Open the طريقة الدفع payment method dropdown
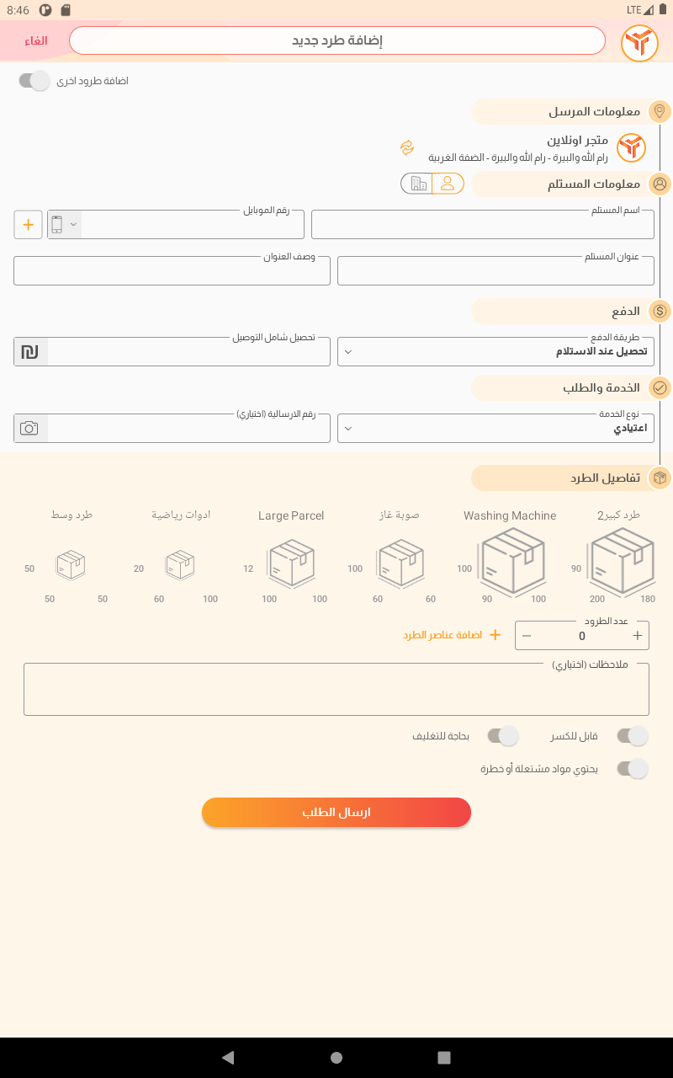 coord(495,351)
